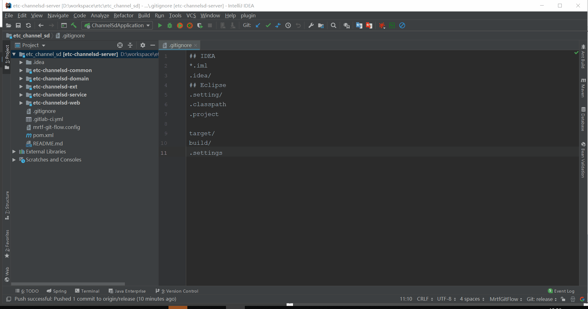Click the Git update project arrow icon
The image size is (588, 309).
[258, 26]
